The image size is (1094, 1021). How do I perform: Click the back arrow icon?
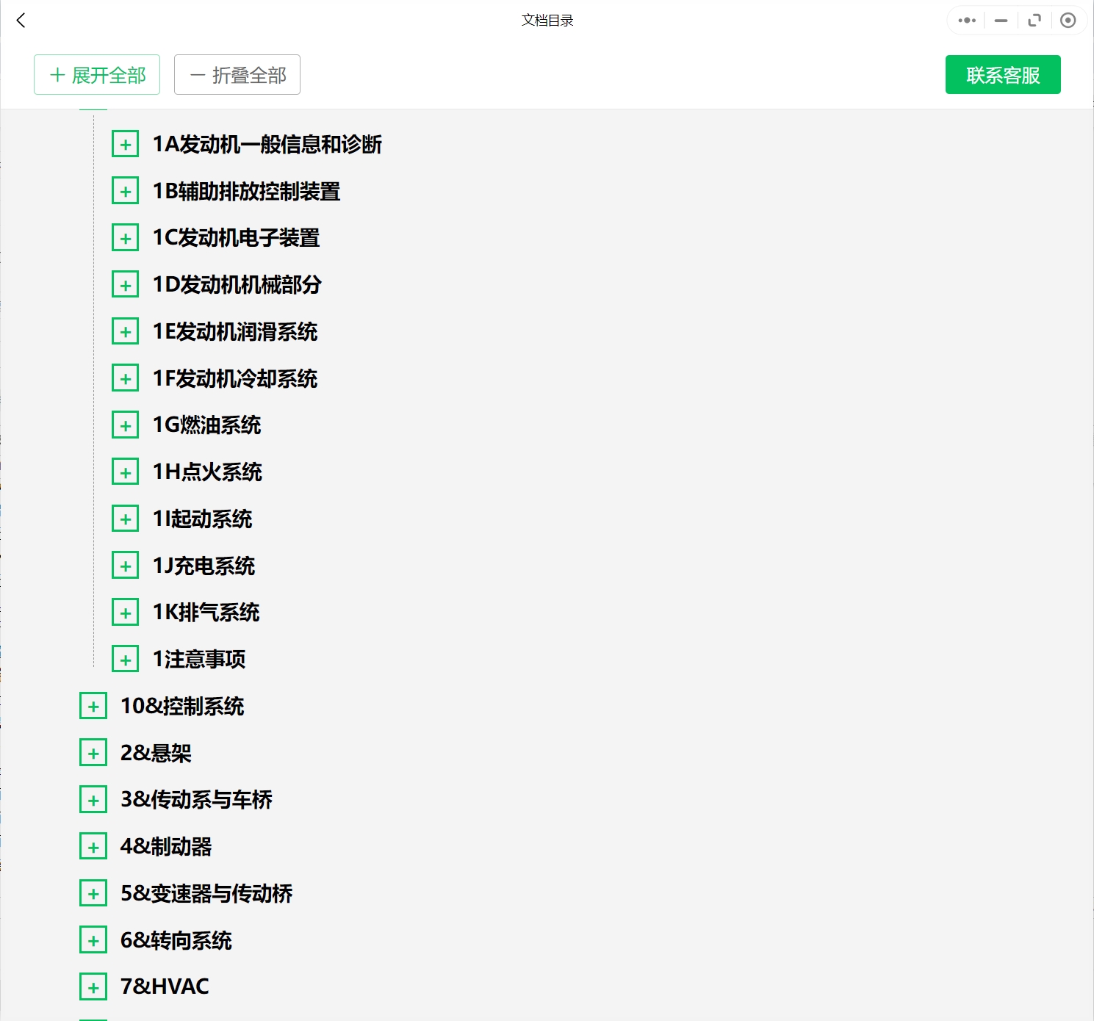(x=21, y=21)
